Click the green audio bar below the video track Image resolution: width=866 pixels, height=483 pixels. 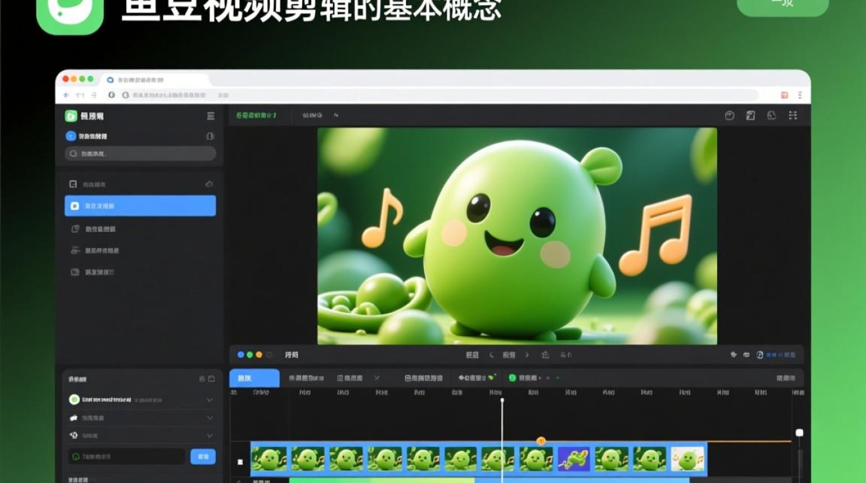click(381, 480)
